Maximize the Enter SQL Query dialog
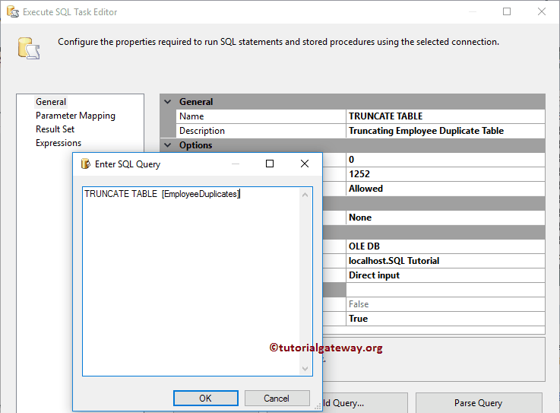The height and width of the screenshot is (413, 560). click(x=270, y=164)
